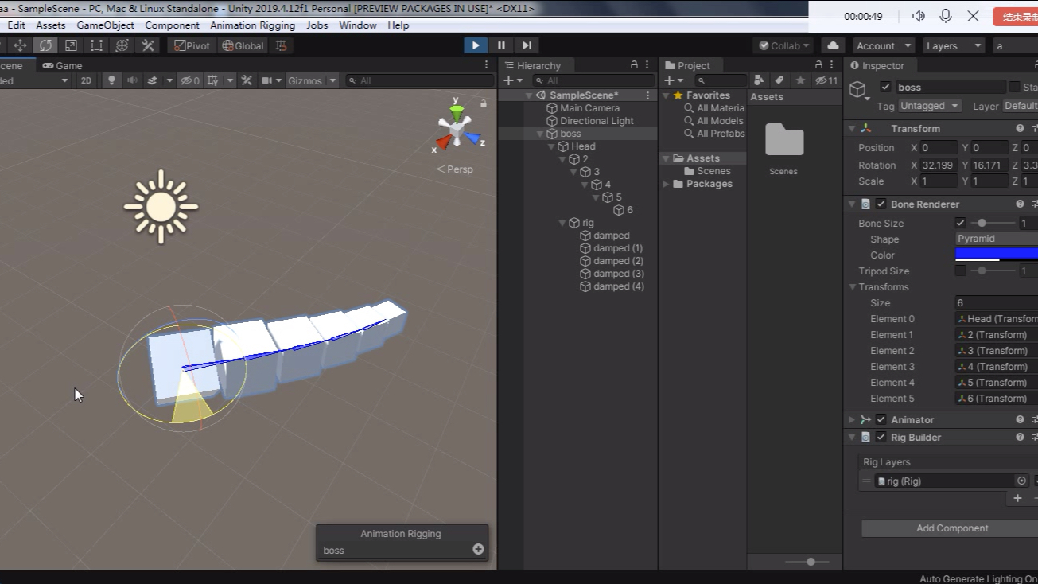Select the Rotate tool in the toolbar
The image size is (1038, 584).
[45, 45]
